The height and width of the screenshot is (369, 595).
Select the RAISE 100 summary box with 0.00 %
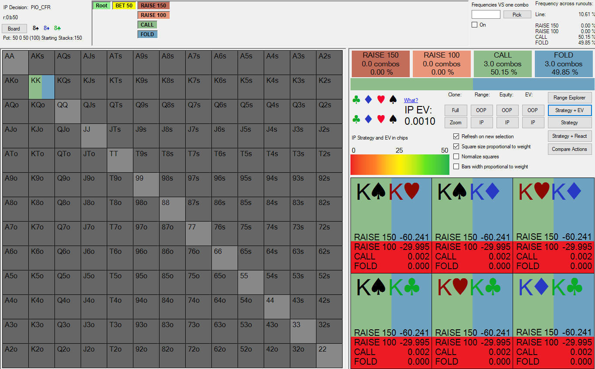coord(442,64)
